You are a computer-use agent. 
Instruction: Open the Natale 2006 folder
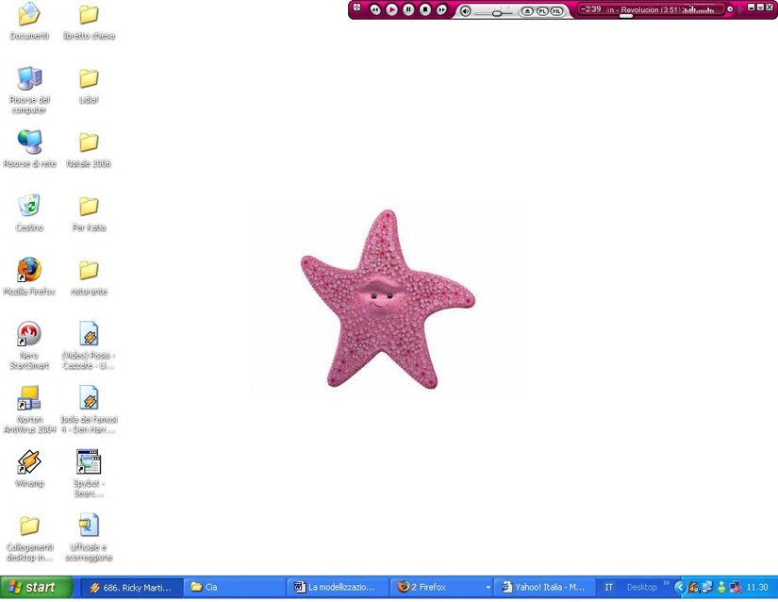89,149
